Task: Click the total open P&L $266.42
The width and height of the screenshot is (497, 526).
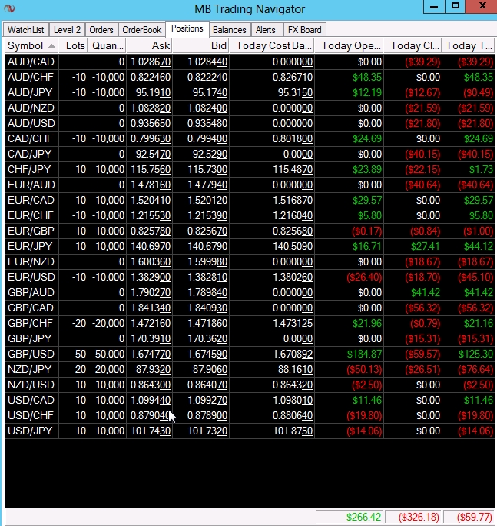Action: 363,517
